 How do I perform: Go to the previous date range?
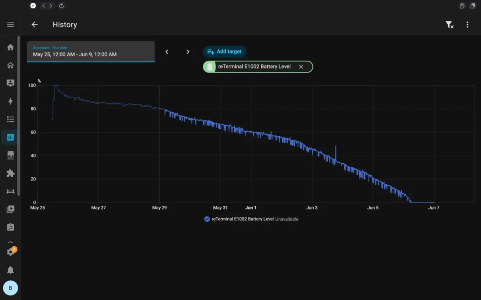[x=167, y=52]
